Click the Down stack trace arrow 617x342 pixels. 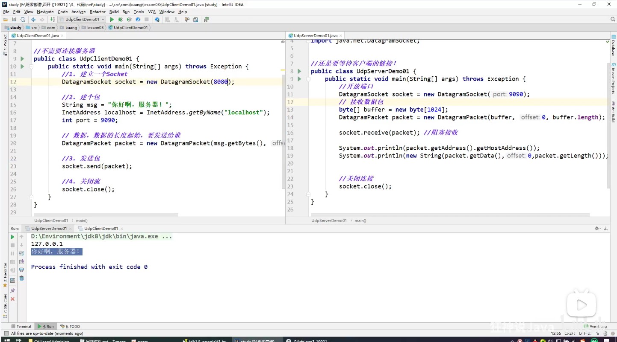click(21, 245)
